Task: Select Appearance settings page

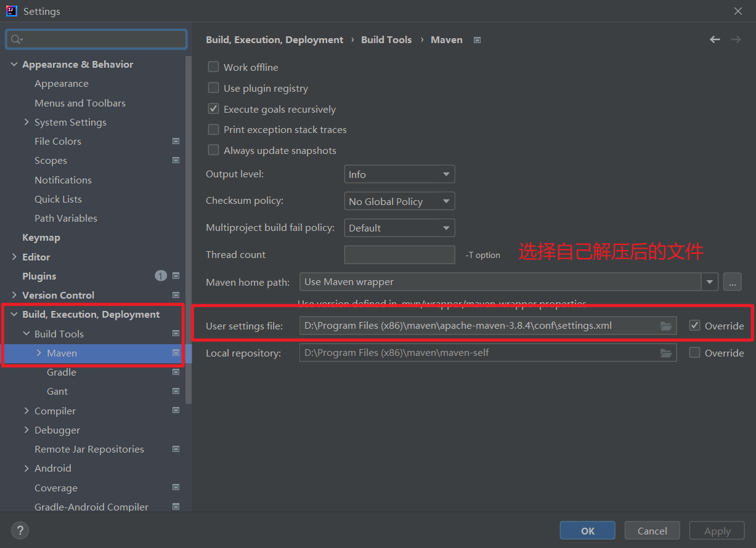Action: [x=62, y=84]
